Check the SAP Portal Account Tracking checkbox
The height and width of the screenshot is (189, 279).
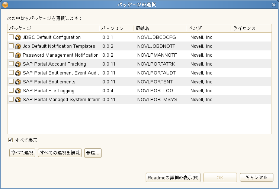pyautogui.click(x=11, y=63)
